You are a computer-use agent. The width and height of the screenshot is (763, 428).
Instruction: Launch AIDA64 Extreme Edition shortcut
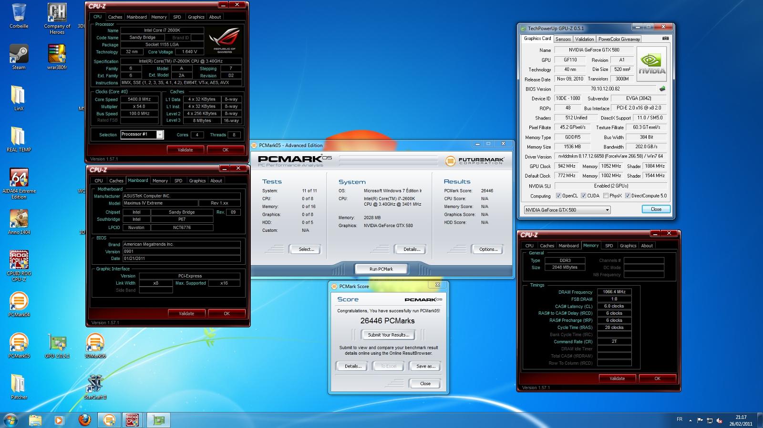tap(19, 184)
